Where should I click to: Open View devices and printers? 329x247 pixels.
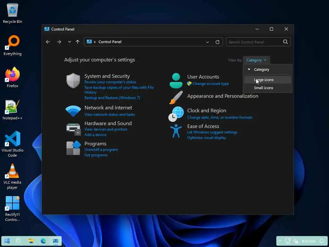106,129
